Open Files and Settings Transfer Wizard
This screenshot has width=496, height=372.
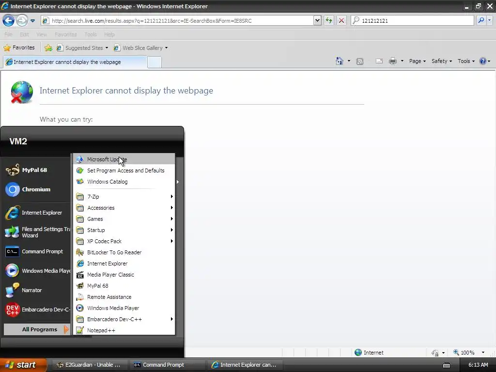click(37, 232)
